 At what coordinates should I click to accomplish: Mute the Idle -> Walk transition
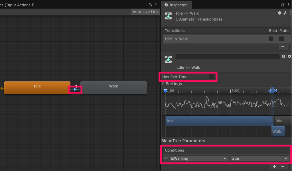281,39
